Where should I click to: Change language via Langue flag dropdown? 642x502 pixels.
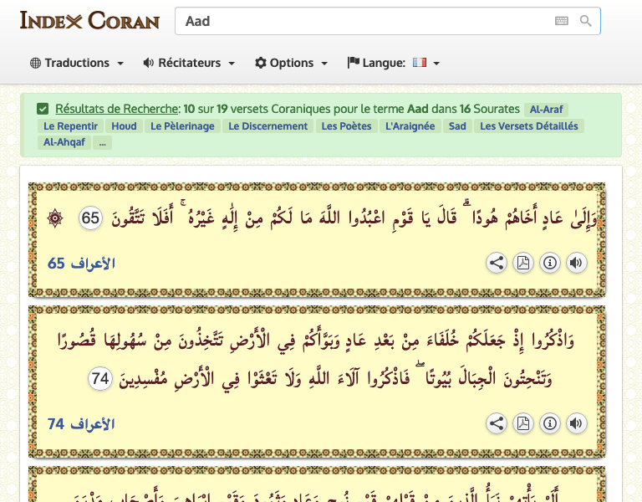pyautogui.click(x=393, y=63)
